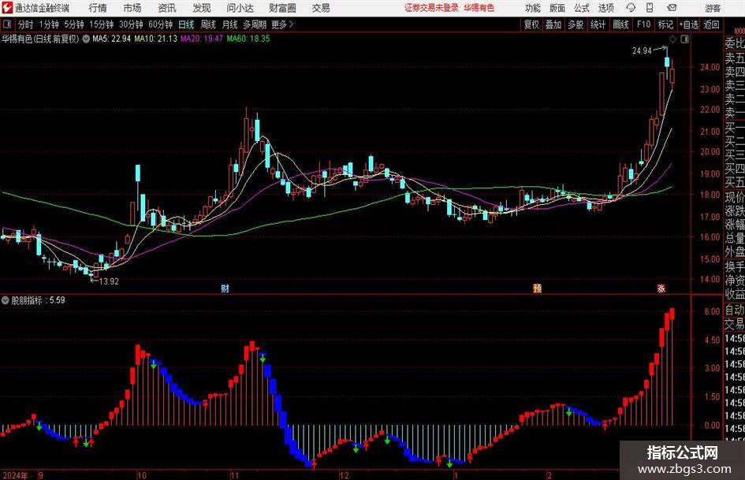Open the 多周期 multi-period view
The width and height of the screenshot is (745, 480).
(x=255, y=24)
